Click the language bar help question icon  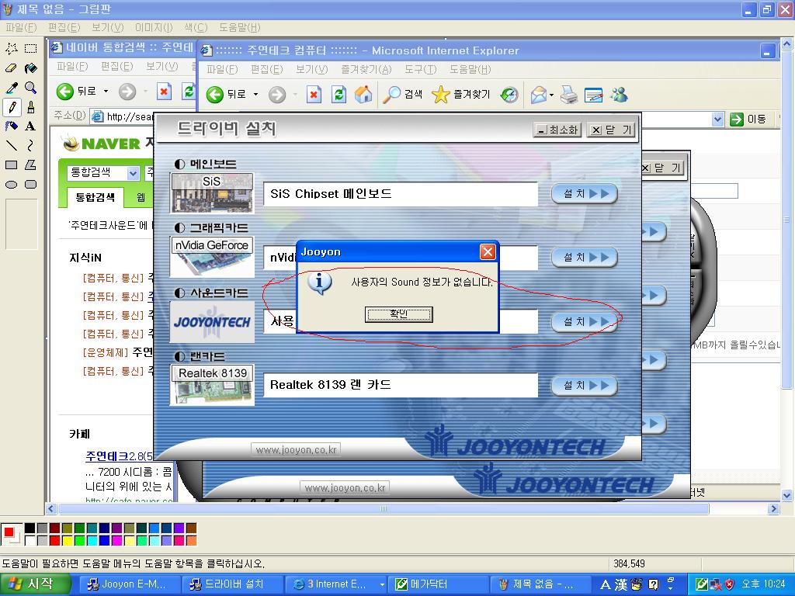pos(654,584)
